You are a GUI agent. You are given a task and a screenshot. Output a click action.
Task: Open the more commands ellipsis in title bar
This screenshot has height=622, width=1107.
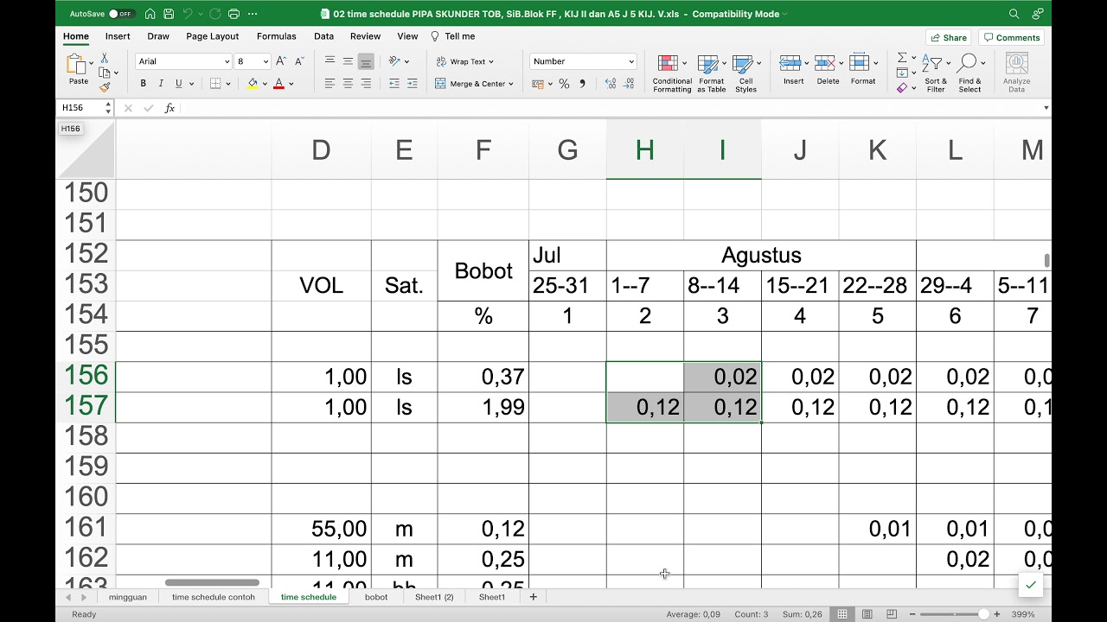click(x=252, y=14)
